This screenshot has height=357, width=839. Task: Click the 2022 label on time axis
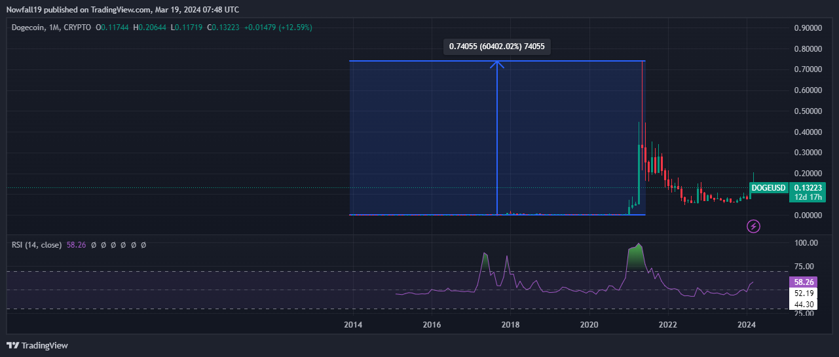(667, 325)
